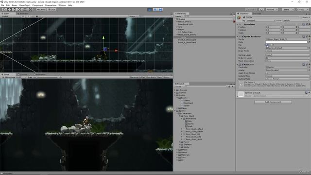The width and height of the screenshot is (311, 175).
Task: Toggle the Apply Root Motion checkbox
Action: click(x=267, y=73)
